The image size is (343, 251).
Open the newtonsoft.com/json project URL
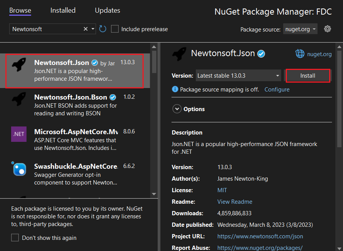260,236
